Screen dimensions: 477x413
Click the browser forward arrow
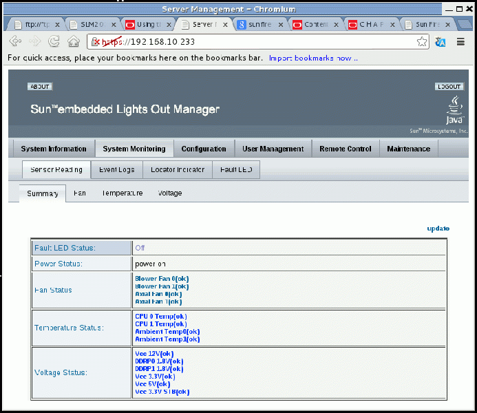tap(34, 41)
